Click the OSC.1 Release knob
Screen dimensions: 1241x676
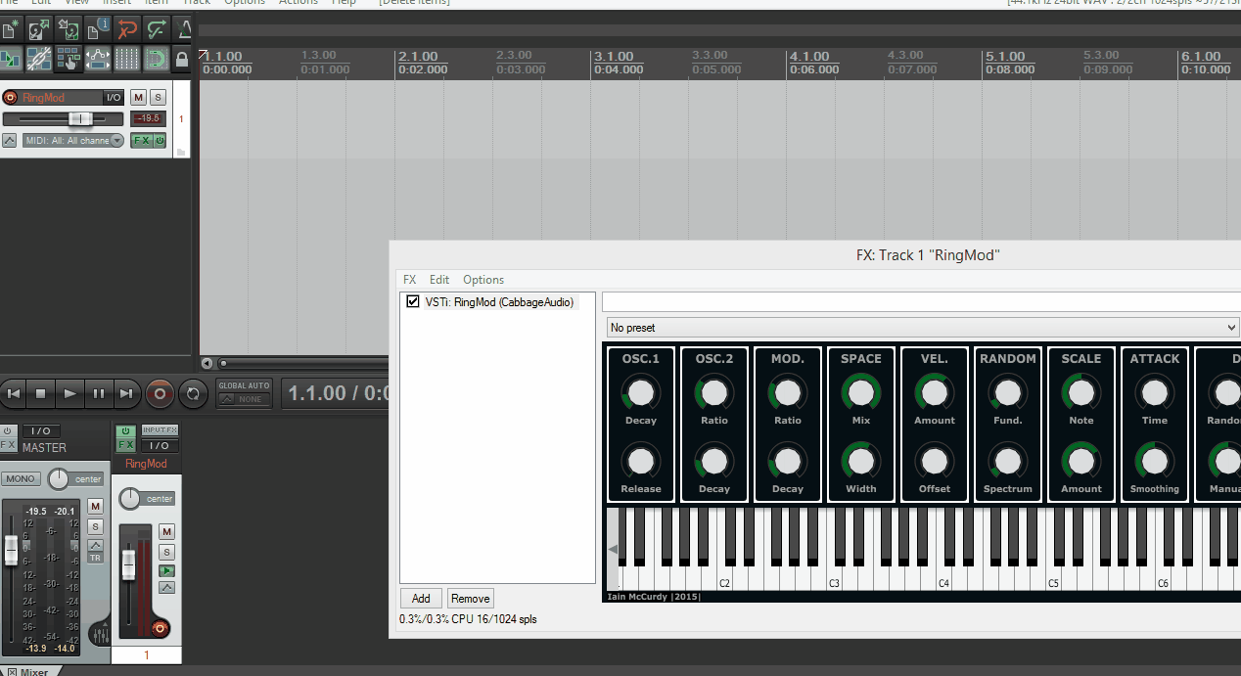(x=640, y=461)
